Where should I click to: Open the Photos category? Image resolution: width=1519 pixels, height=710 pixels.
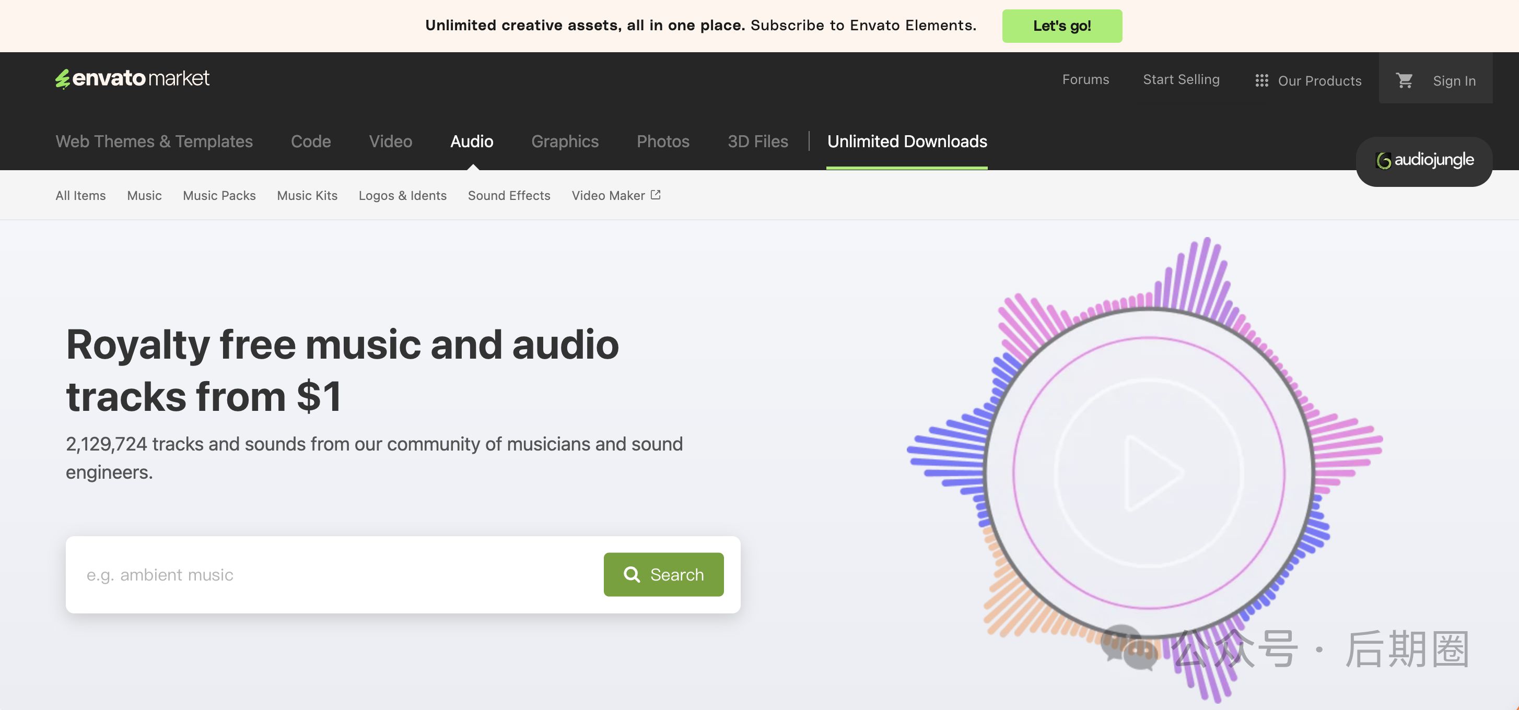[x=663, y=141]
